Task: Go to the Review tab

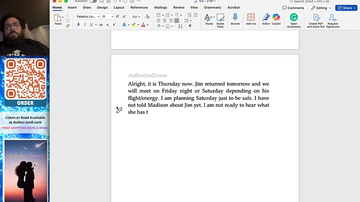Action: pyautogui.click(x=178, y=8)
